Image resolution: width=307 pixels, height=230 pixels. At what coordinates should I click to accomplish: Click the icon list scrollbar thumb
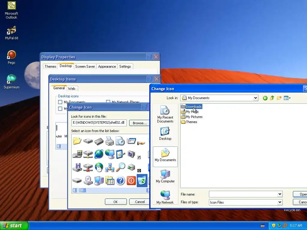tap(82, 190)
